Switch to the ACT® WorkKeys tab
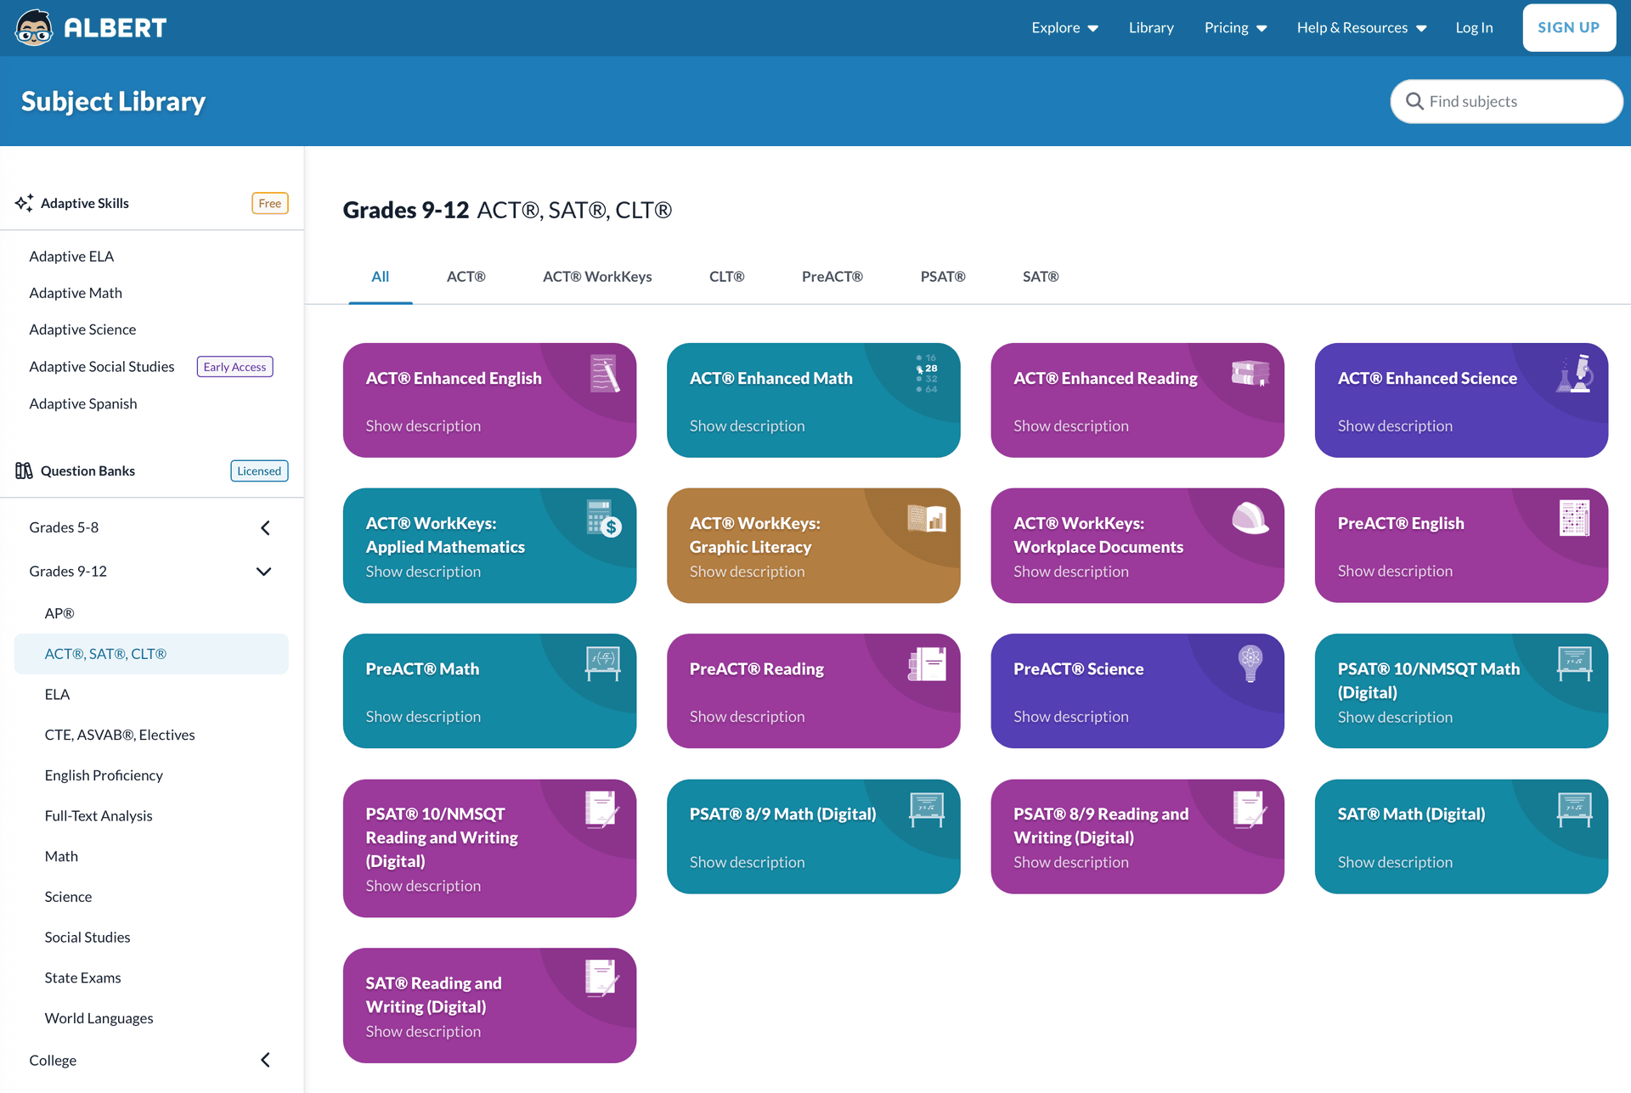This screenshot has width=1631, height=1093. click(x=597, y=277)
